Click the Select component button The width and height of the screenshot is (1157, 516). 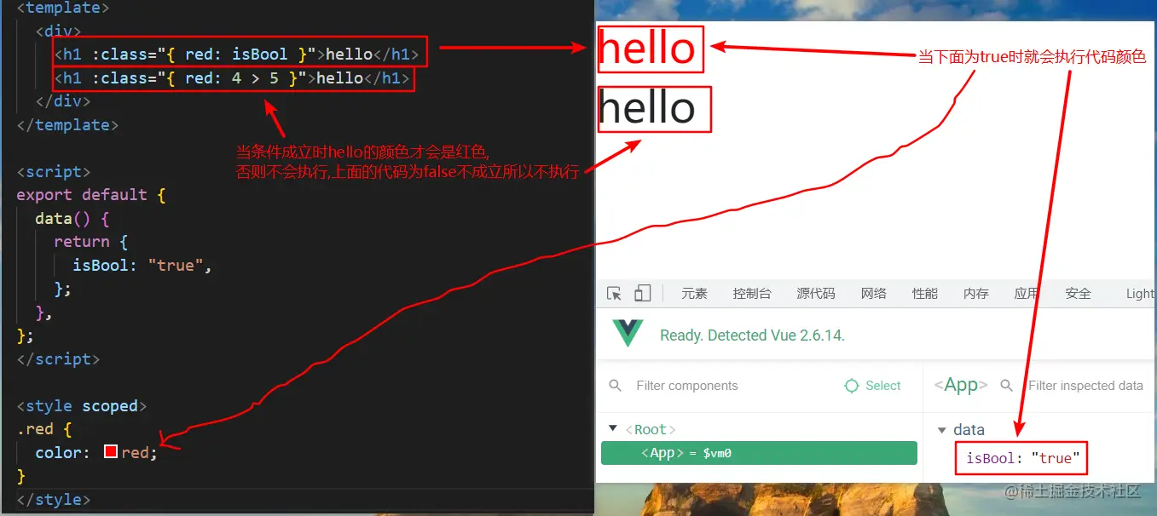click(x=872, y=386)
